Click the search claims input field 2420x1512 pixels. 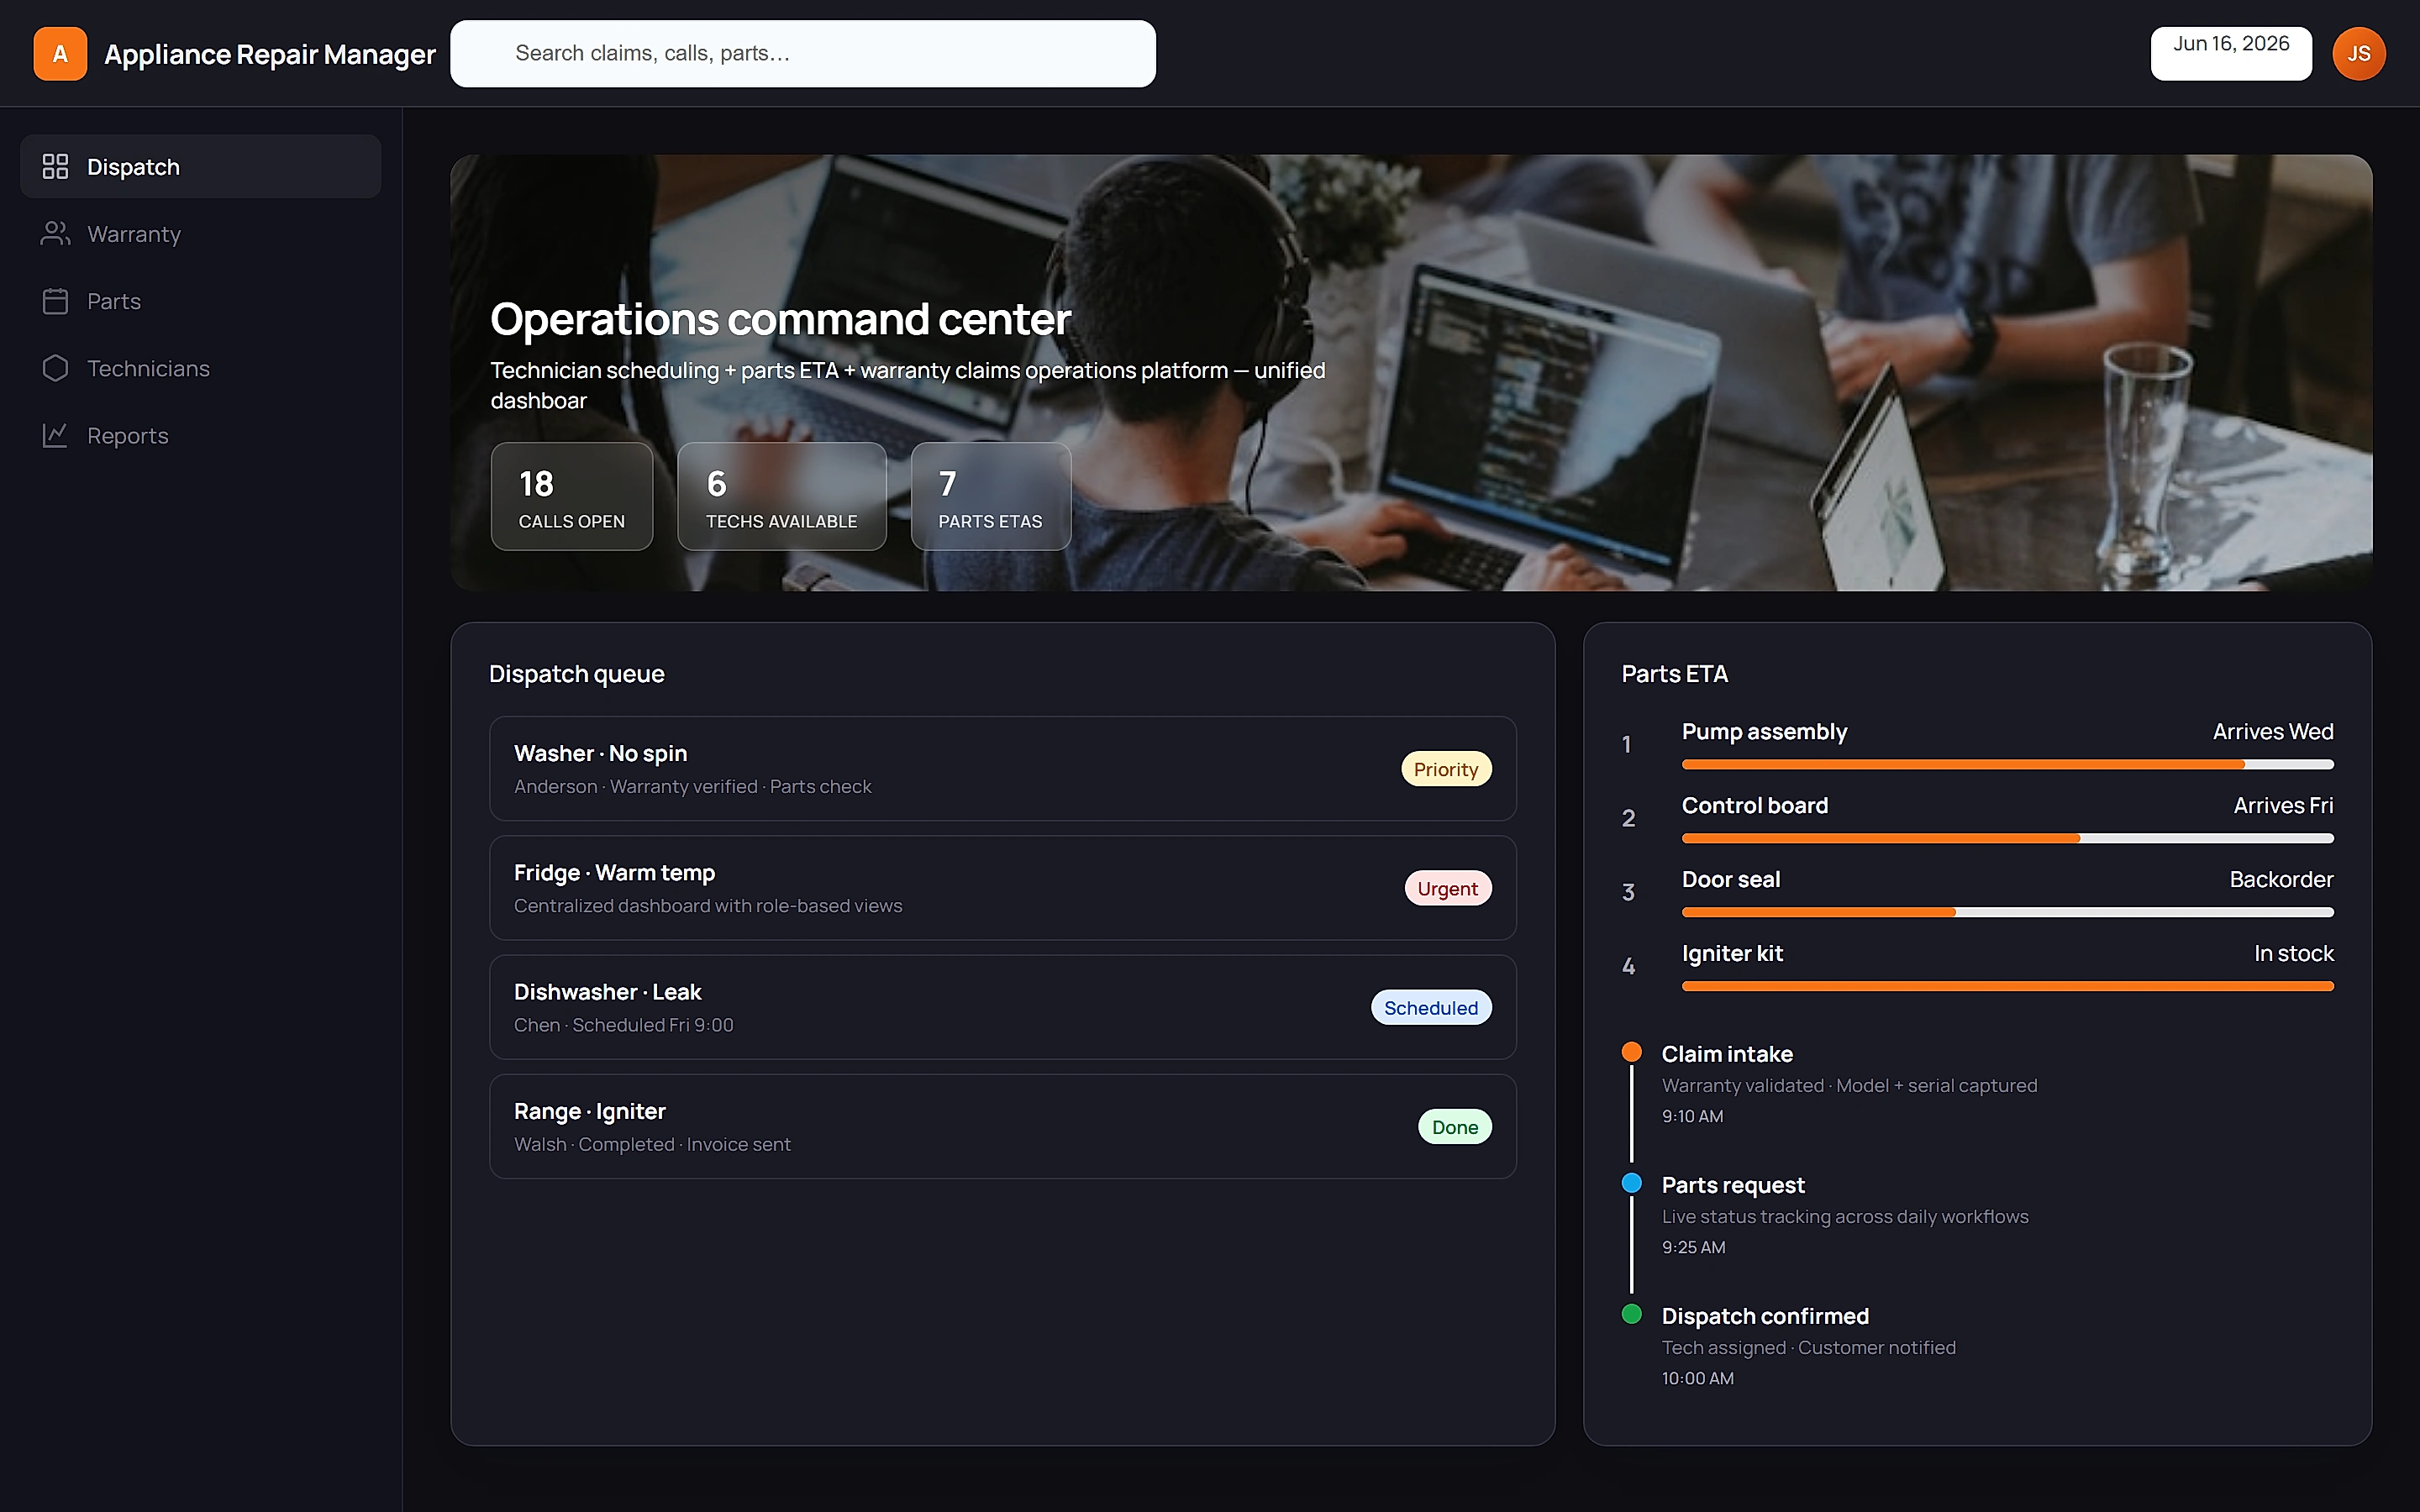pos(802,54)
